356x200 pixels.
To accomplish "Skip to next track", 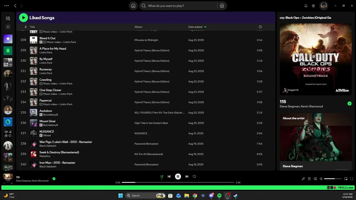I will pos(187,176).
